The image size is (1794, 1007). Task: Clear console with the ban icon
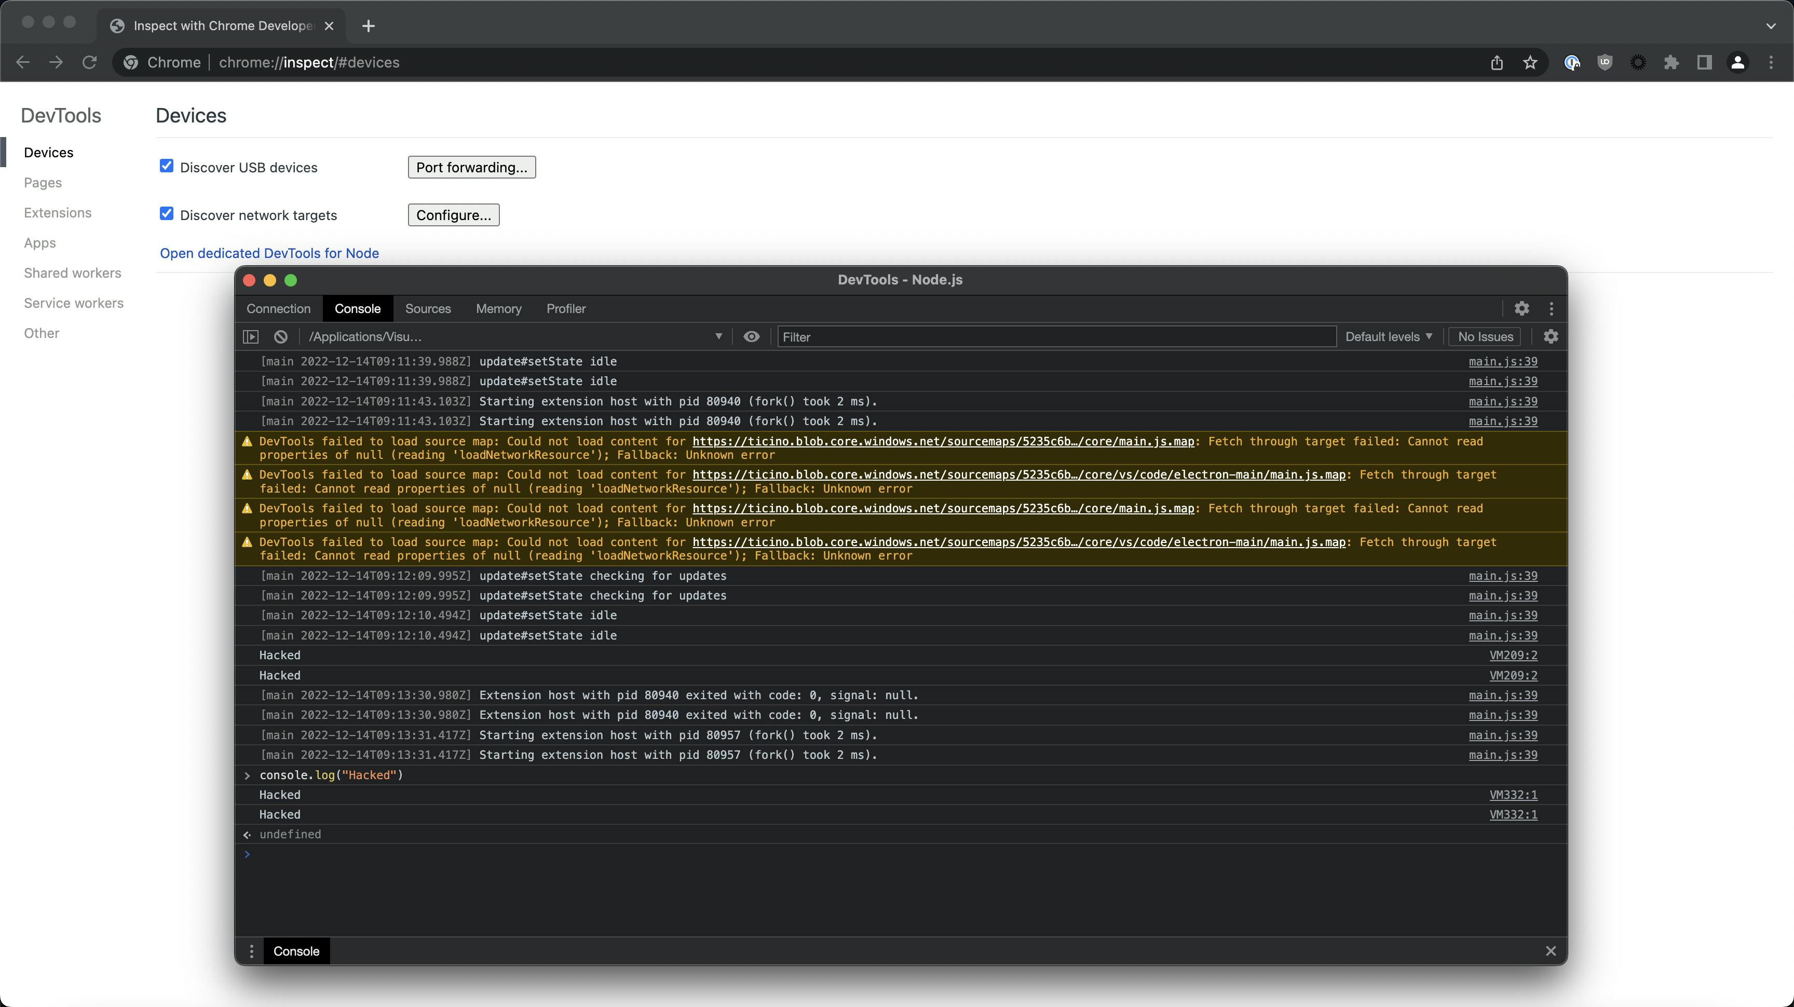point(281,337)
